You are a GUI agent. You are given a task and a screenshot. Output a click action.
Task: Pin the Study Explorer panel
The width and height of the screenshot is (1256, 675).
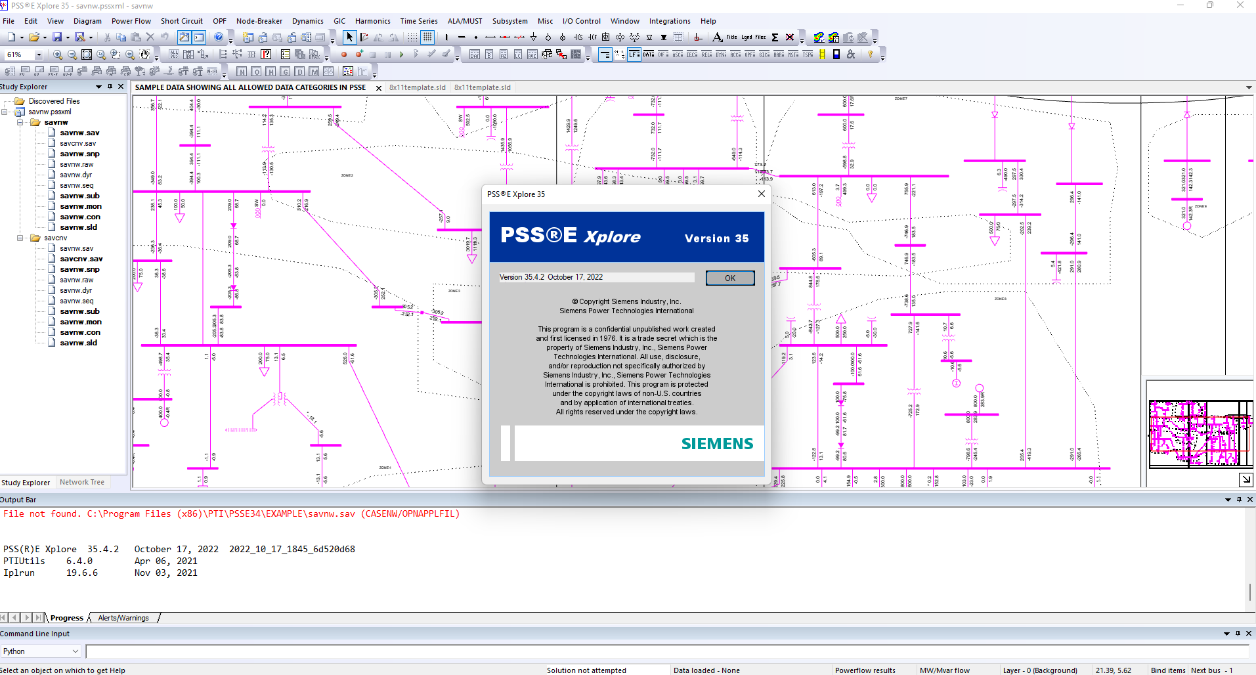(x=110, y=87)
